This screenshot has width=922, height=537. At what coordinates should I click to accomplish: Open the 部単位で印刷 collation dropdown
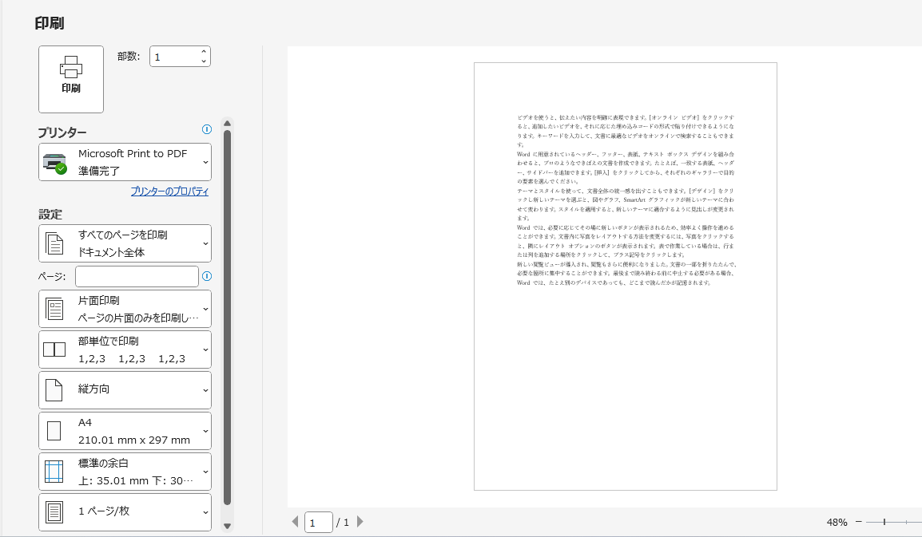coord(125,349)
